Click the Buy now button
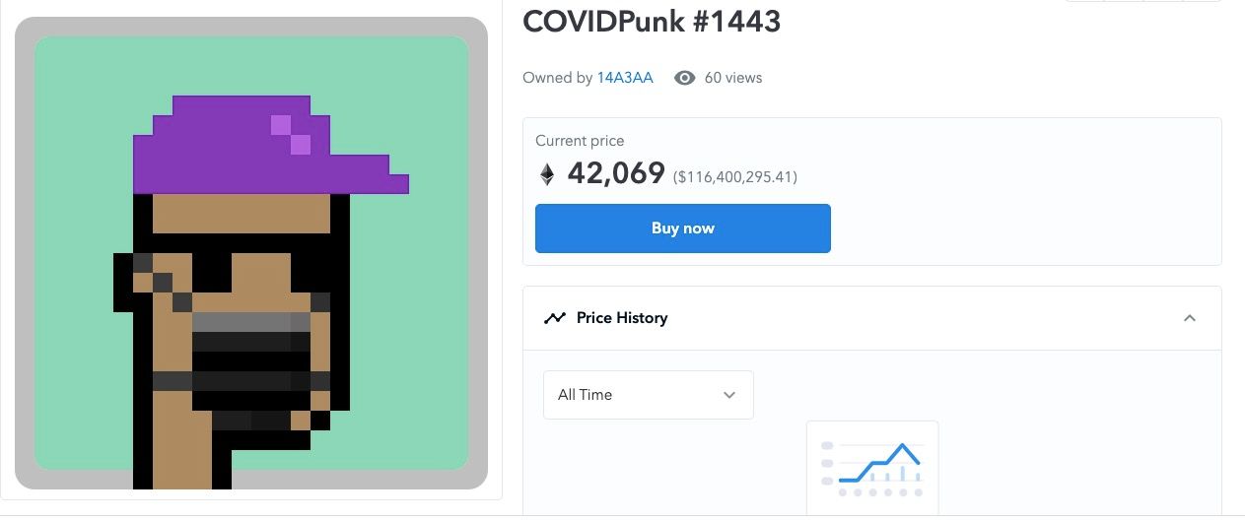Screen dimensions: 1245x520 [x=682, y=228]
